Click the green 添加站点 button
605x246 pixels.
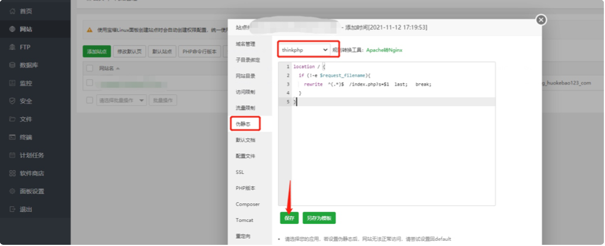(97, 51)
